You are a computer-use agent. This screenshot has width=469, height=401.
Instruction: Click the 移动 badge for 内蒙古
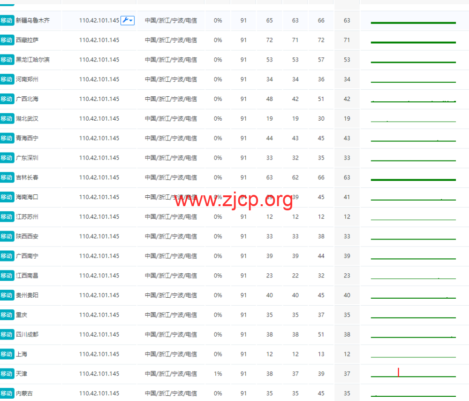[x=7, y=393]
